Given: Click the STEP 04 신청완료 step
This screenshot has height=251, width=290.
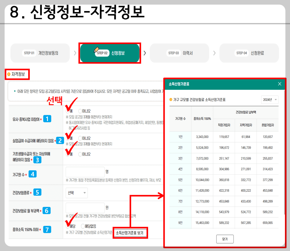Looking at the screenshot, I should 249,53.
